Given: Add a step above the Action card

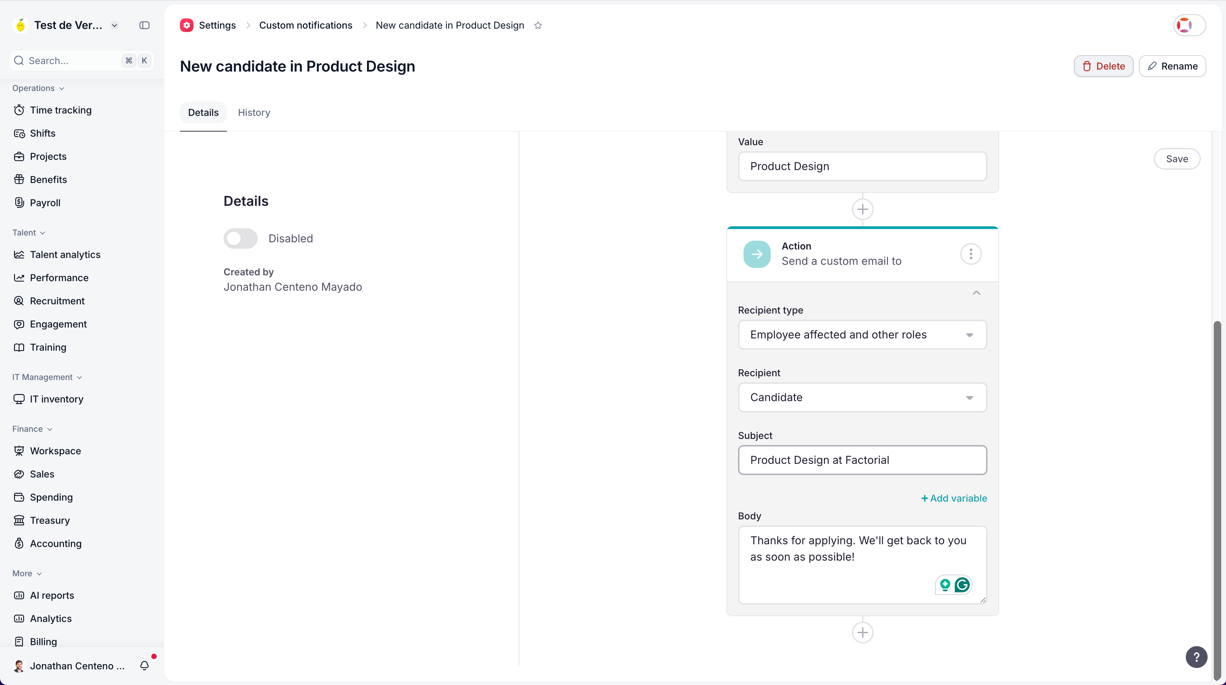Looking at the screenshot, I should 862,209.
